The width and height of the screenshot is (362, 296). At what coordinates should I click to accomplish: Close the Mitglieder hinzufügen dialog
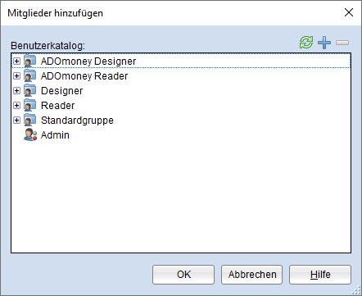coord(349,12)
